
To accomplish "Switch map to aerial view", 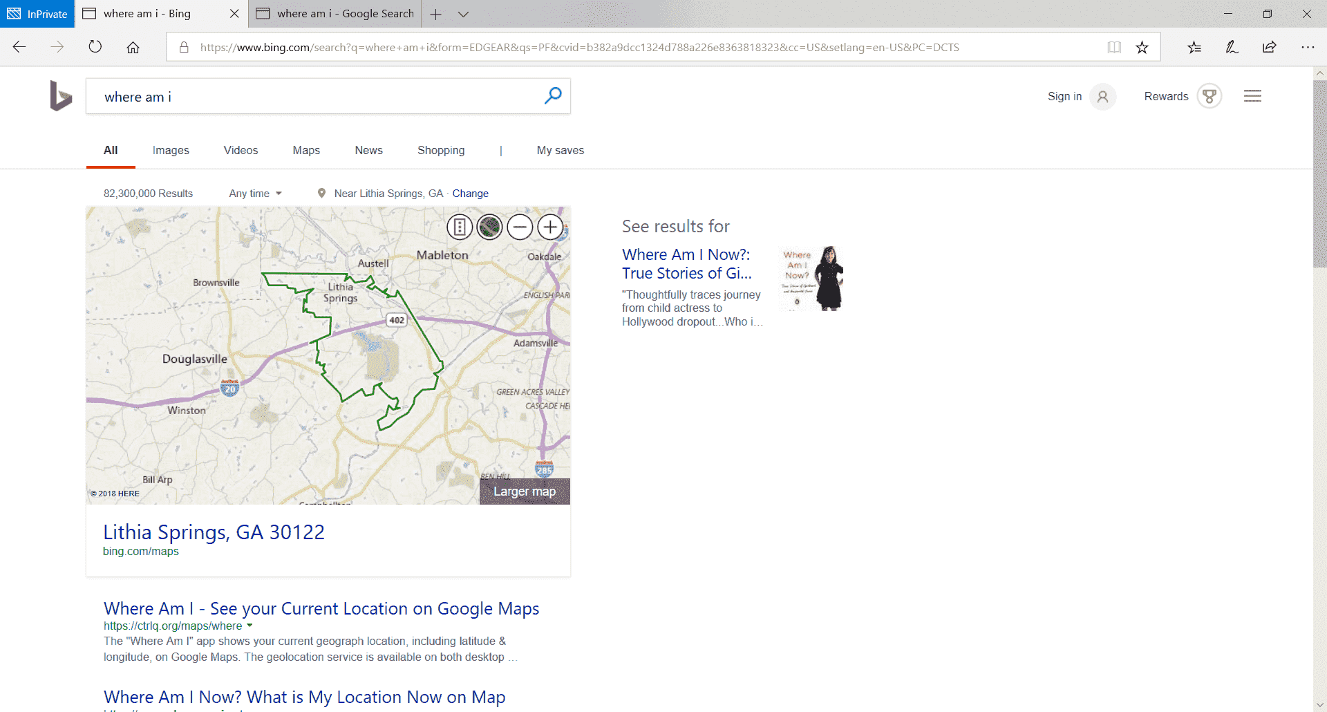I will pos(489,227).
